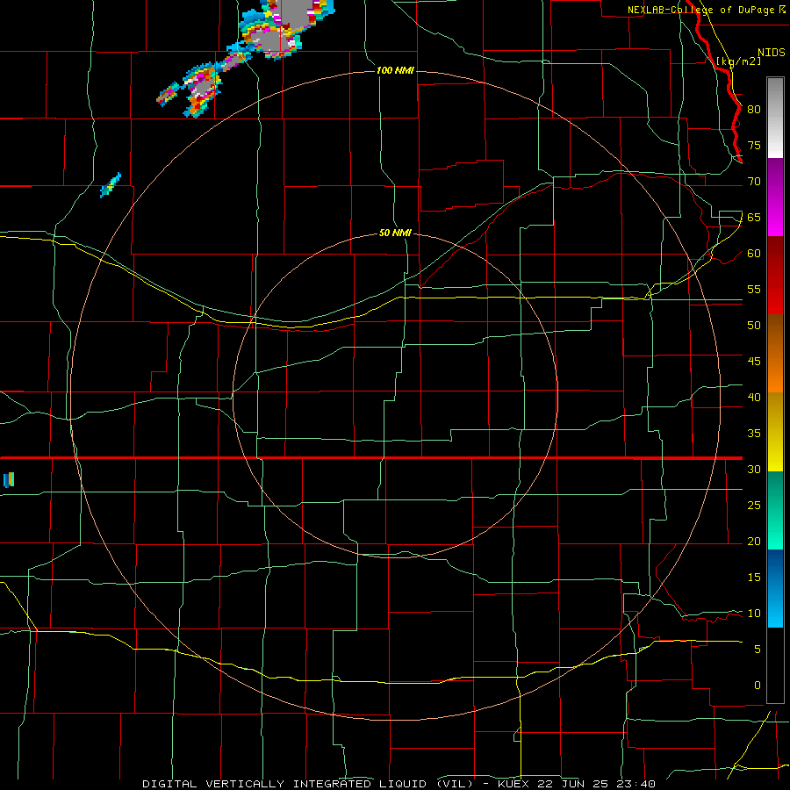Click the narrow multicolored echo streak beside the gray-cored storm cell
The image size is (790, 790).
click(169, 94)
